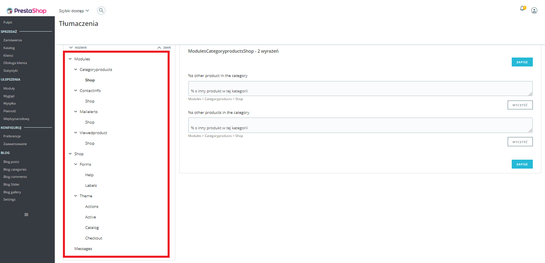Collapse the Theme node chevron
Screen dimensions: 545x263
point(75,196)
